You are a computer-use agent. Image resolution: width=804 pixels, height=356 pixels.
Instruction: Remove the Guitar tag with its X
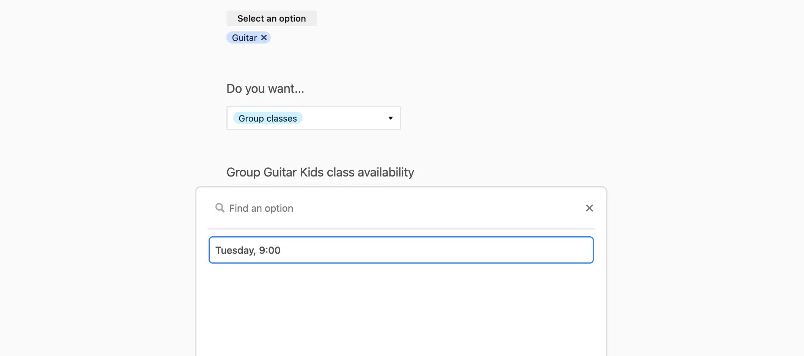coord(264,37)
